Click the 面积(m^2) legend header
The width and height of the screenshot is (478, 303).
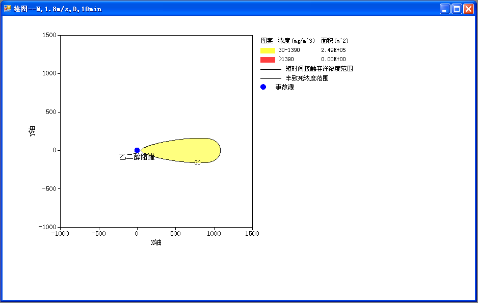click(335, 41)
